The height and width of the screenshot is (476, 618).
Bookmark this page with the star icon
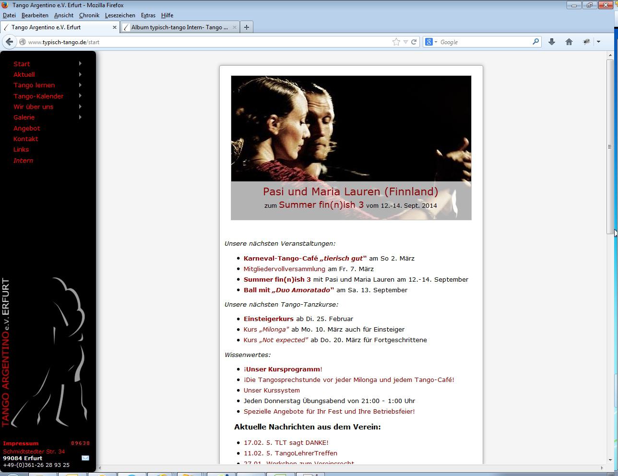pyautogui.click(x=396, y=42)
